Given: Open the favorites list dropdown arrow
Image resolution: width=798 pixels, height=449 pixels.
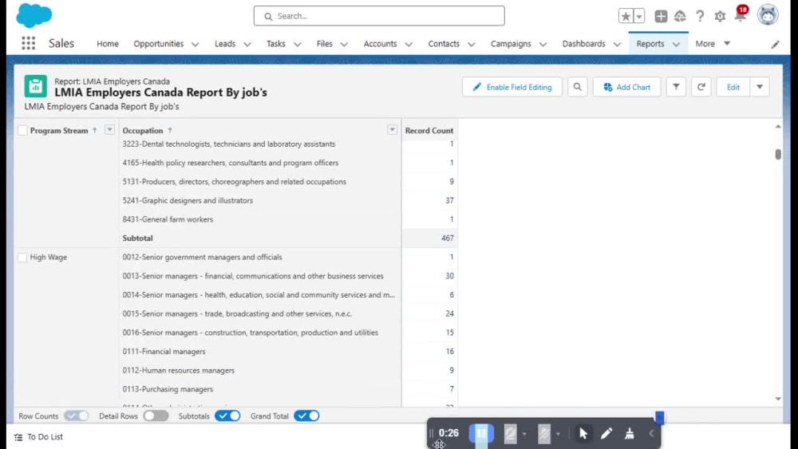Looking at the screenshot, I should [x=638, y=16].
